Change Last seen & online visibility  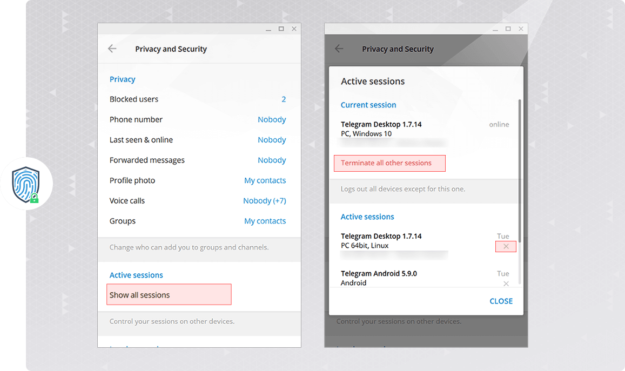pos(198,140)
